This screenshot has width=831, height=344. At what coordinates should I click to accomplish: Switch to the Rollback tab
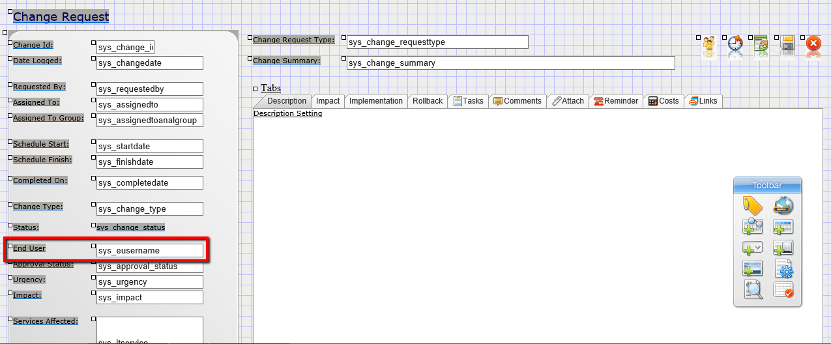pos(428,101)
